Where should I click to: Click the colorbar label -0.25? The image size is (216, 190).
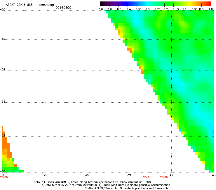click(x=156, y=9)
